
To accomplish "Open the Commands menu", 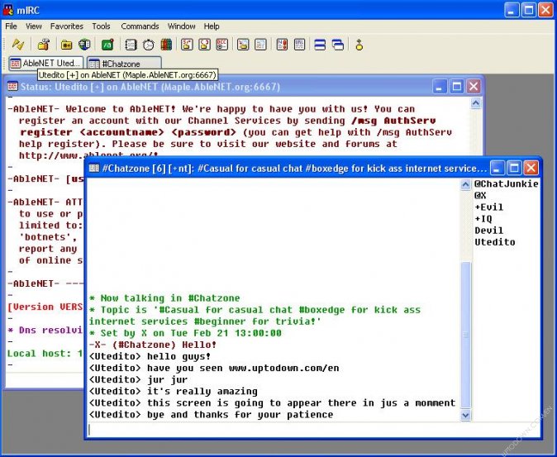I will pyautogui.click(x=140, y=26).
